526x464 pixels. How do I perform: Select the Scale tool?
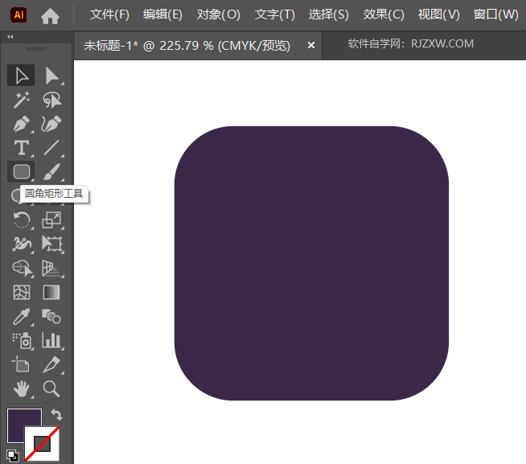51,220
